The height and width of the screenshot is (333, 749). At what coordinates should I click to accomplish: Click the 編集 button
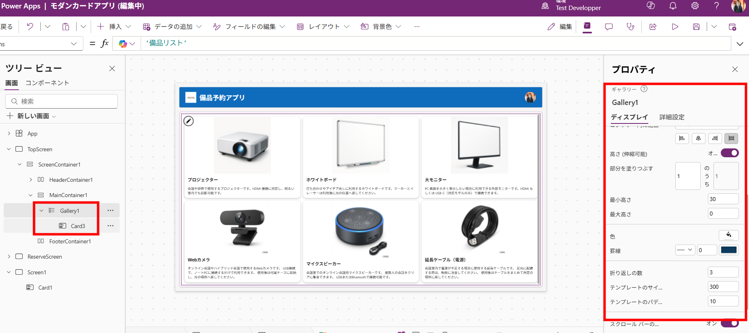click(560, 27)
